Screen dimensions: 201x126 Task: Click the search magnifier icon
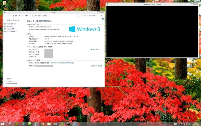point(101,16)
